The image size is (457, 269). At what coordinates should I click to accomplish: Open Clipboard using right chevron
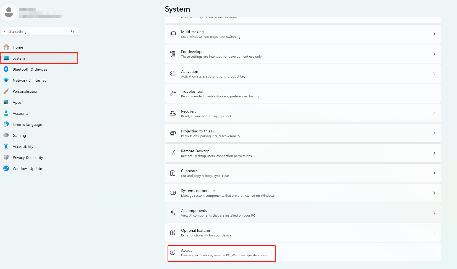434,173
